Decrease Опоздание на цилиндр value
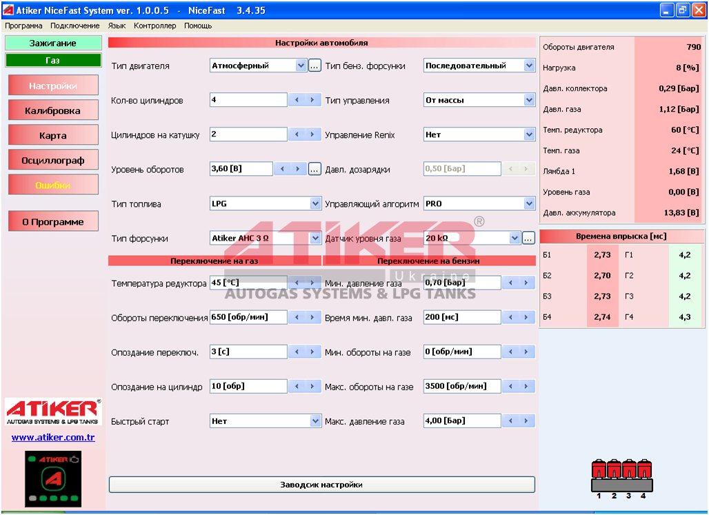Image resolution: width=709 pixels, height=515 pixels. pyautogui.click(x=297, y=386)
